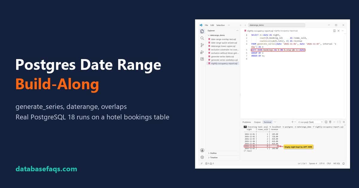Click the daterange_demo command center search box
359x188 pixels.
(277, 25)
